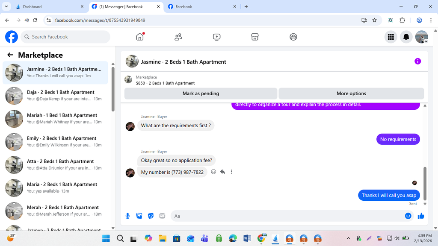
Task: Attach a file with the photo icon
Action: (x=139, y=216)
